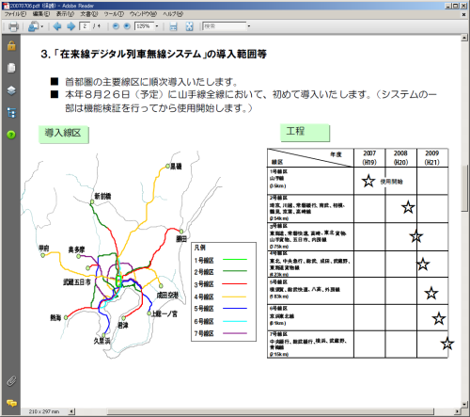Screen dimensions: 470x417
Task: Open the ツール (Tools) menu
Action: click(x=114, y=14)
